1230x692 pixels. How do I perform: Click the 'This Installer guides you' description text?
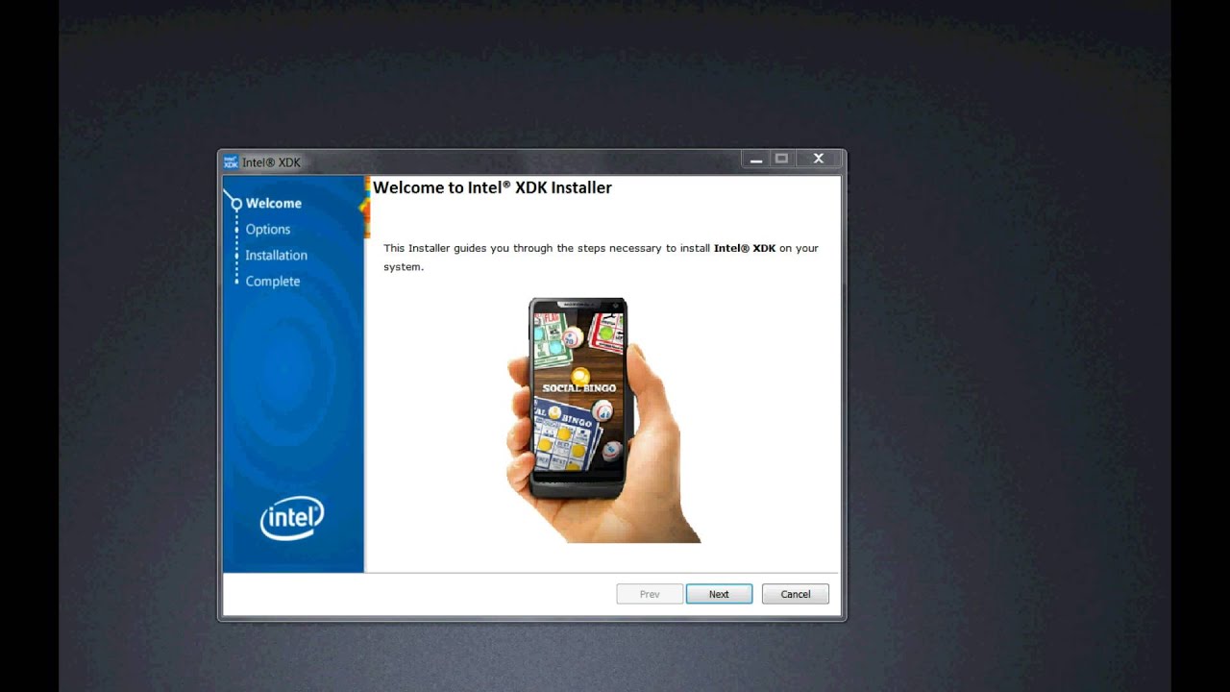(x=601, y=257)
